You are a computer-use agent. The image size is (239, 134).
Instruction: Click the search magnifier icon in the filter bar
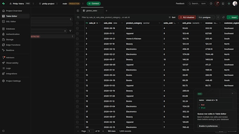[78, 17]
